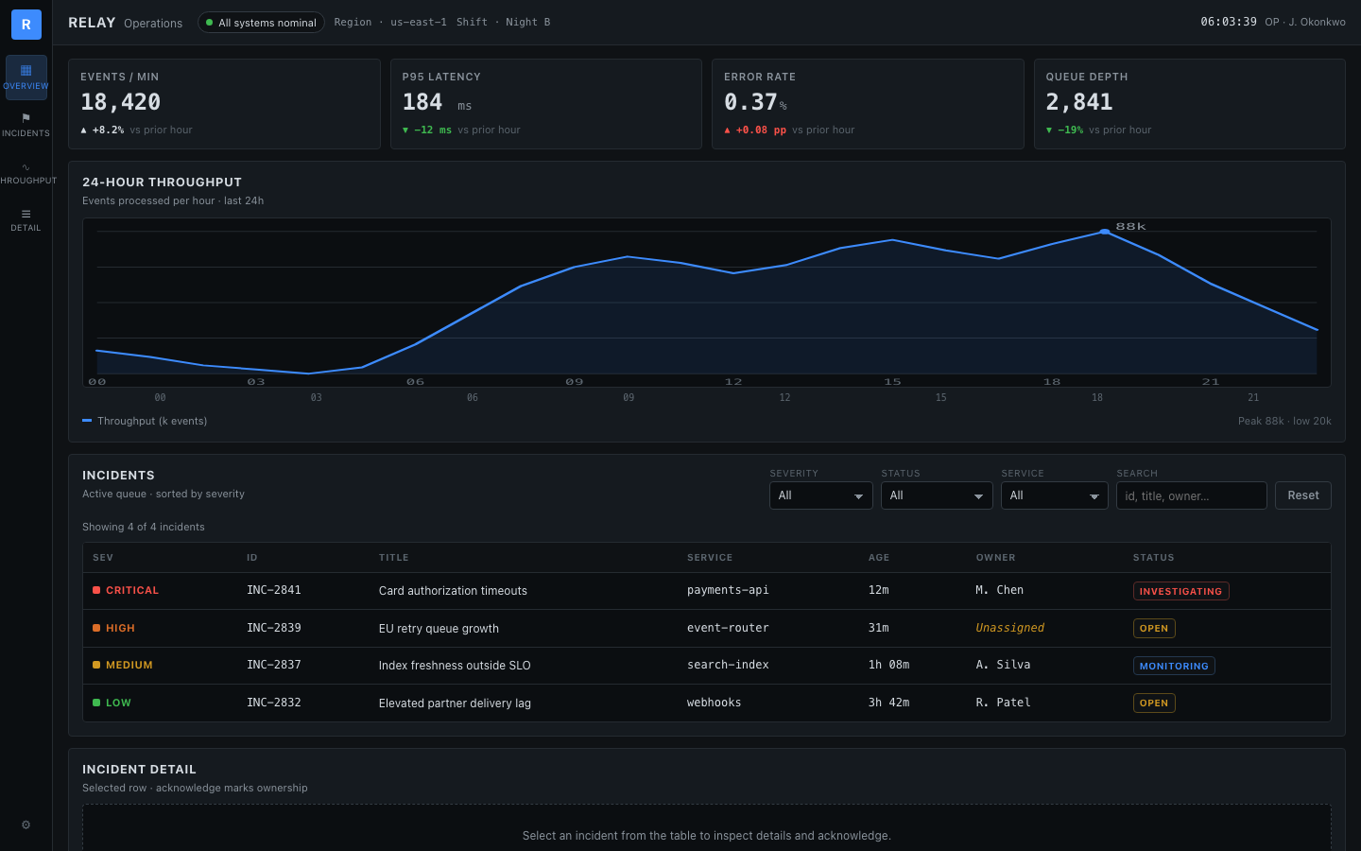Open the Status filter dropdown

tap(937, 495)
